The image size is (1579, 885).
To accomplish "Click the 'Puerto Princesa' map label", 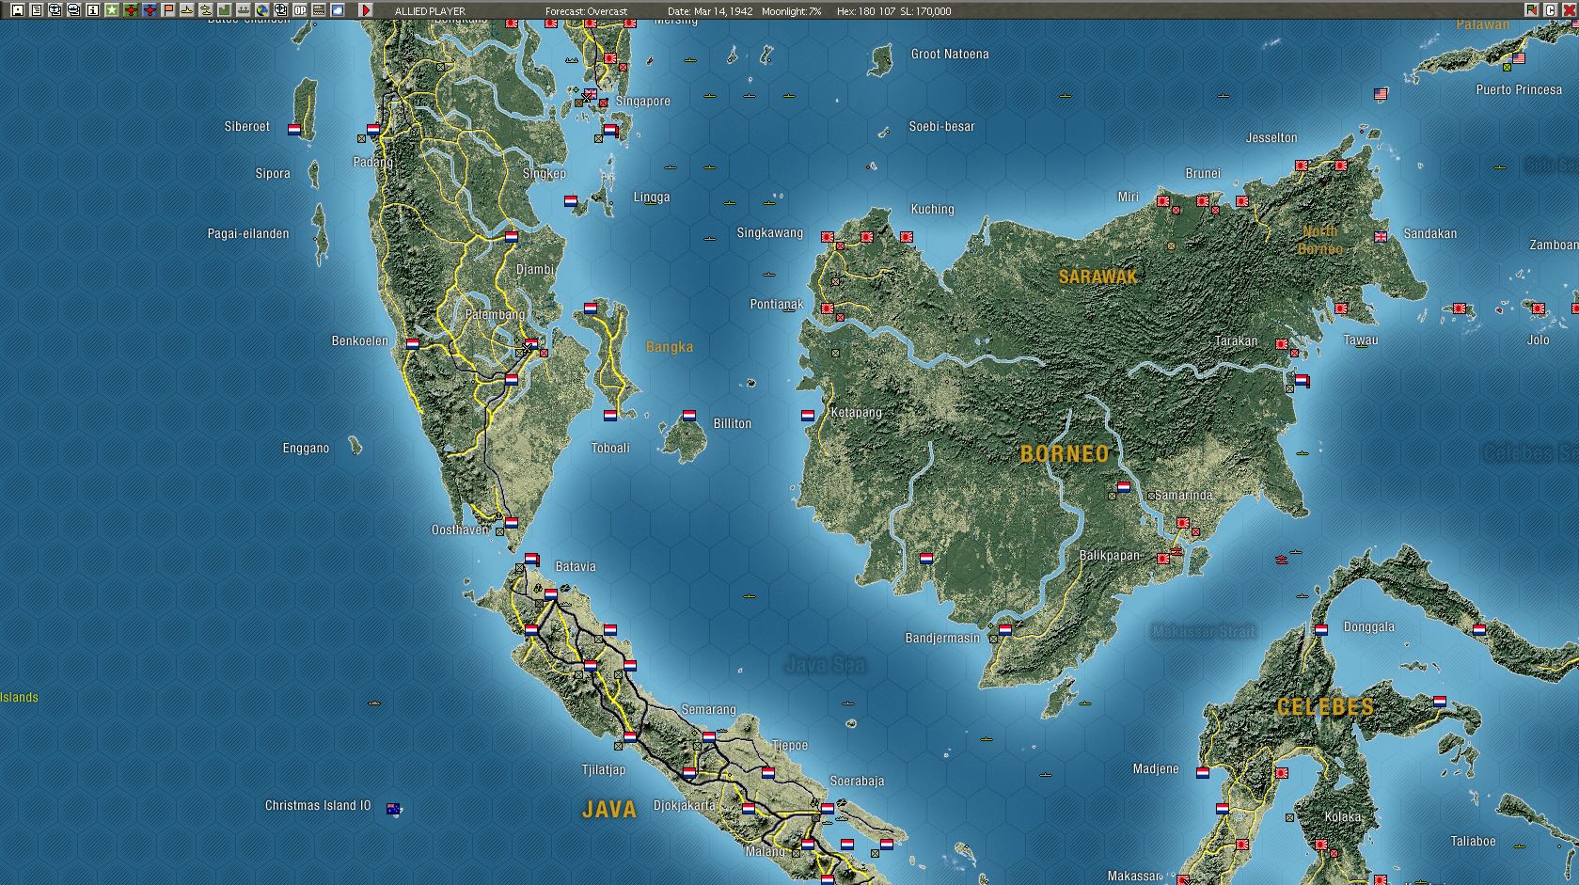I will pos(1519,89).
